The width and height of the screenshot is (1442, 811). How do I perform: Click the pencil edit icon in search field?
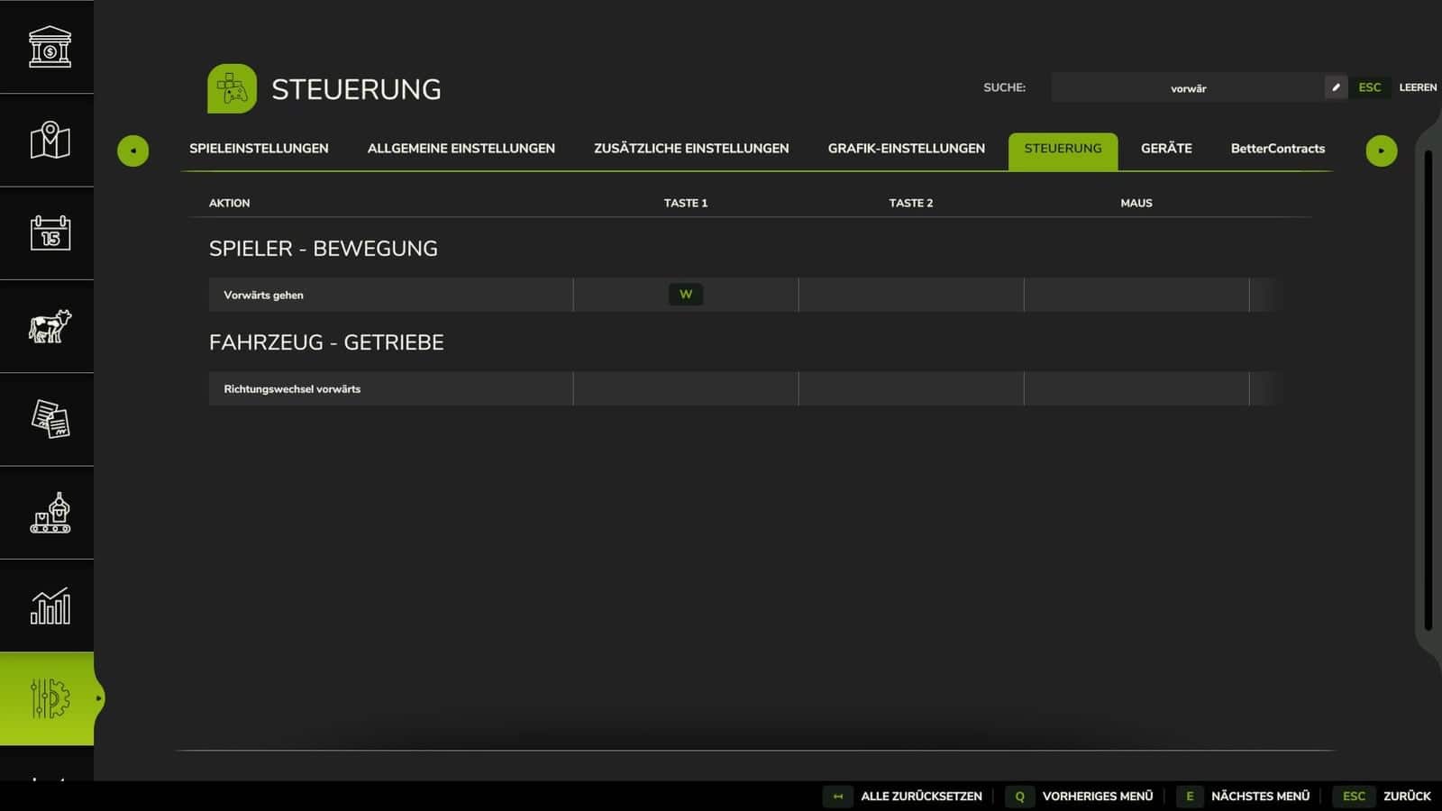tap(1336, 87)
